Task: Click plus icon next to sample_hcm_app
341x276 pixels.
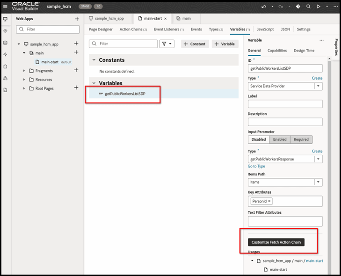Action: pyautogui.click(x=76, y=44)
